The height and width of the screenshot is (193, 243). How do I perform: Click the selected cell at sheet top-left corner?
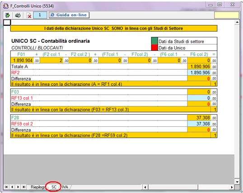pos(7,22)
